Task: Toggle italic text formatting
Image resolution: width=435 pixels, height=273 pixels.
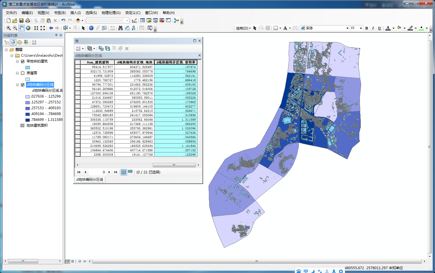Action: click(373, 28)
